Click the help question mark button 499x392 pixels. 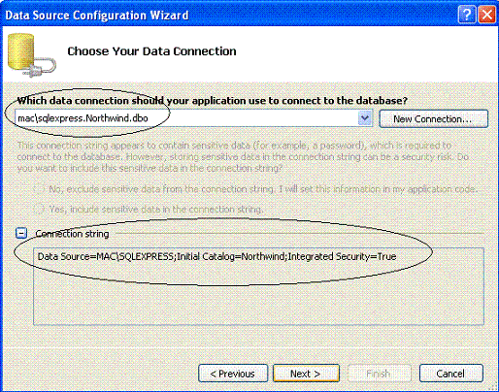coord(467,15)
